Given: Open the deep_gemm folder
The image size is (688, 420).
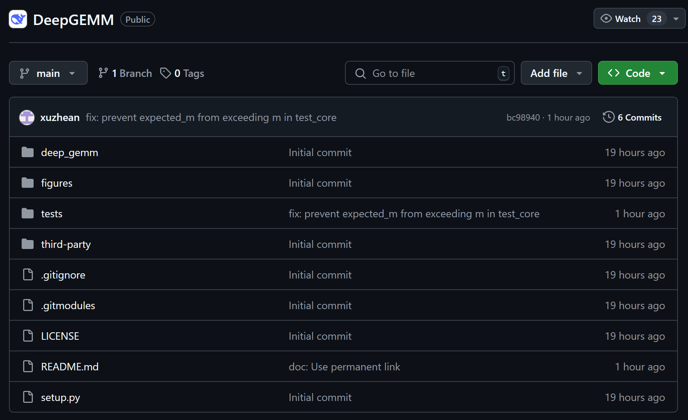Looking at the screenshot, I should [x=69, y=152].
